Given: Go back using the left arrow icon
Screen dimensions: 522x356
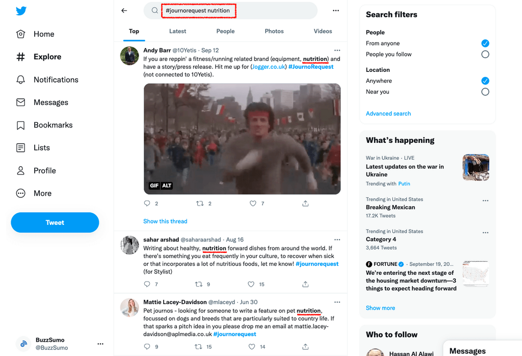Looking at the screenshot, I should click(124, 10).
